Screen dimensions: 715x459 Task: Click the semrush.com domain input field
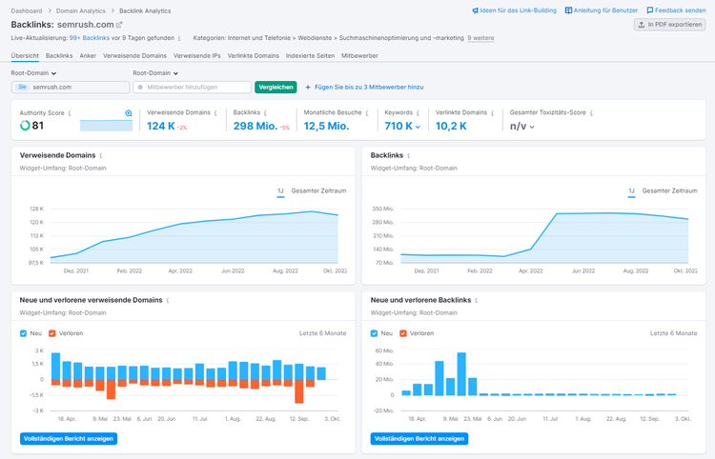coord(71,87)
